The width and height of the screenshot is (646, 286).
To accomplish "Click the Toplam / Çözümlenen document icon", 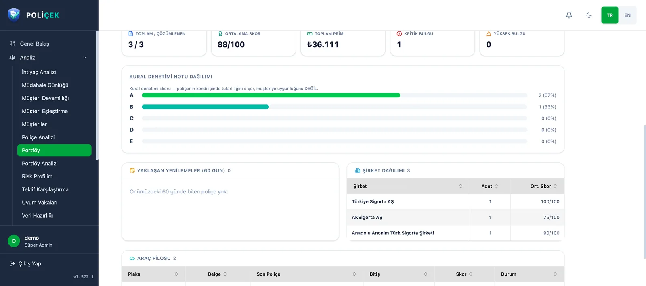I will [x=130, y=34].
